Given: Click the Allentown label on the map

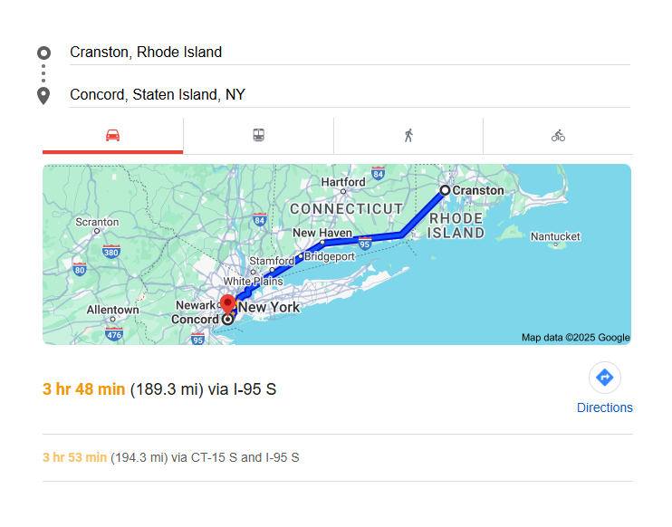Looking at the screenshot, I should (x=112, y=310).
